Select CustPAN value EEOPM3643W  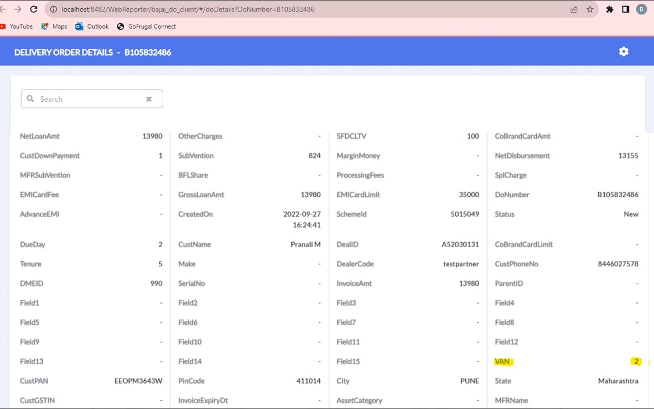click(x=138, y=381)
